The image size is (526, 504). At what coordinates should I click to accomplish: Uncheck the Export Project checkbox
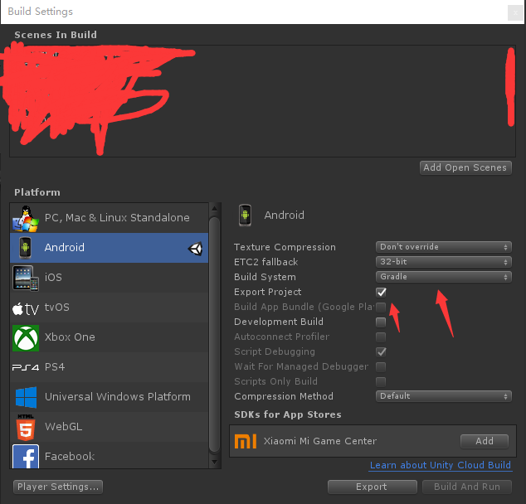coord(381,293)
